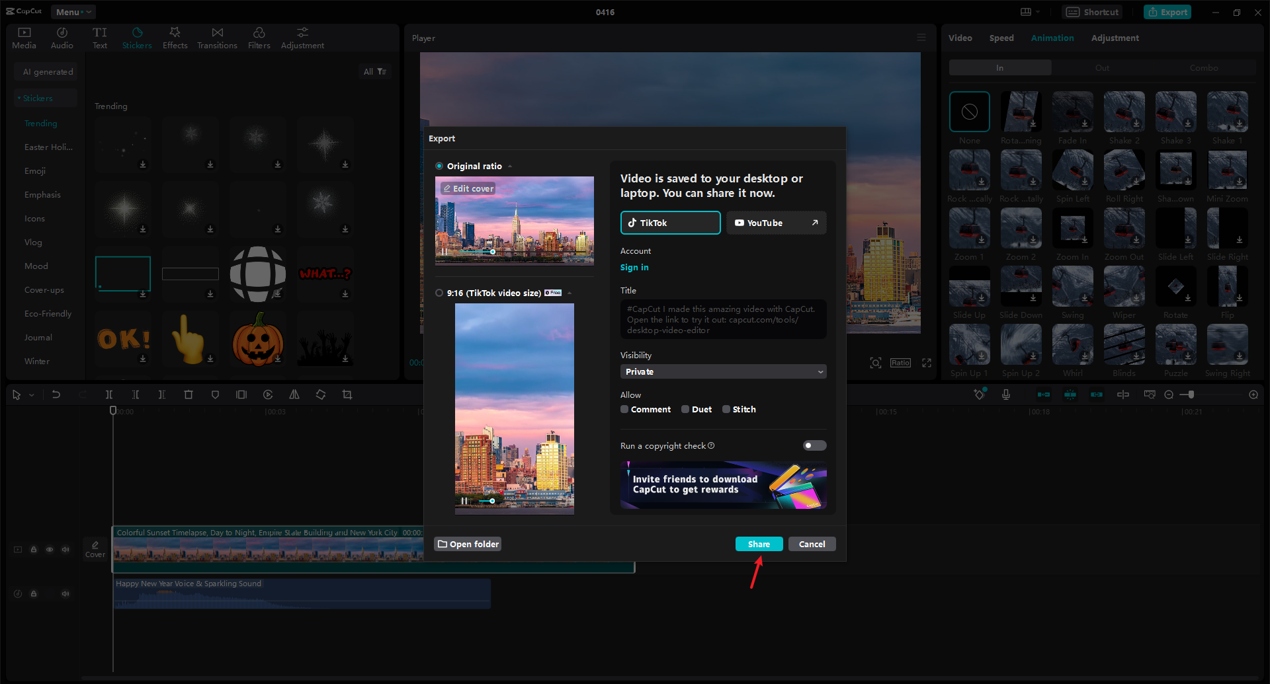Select the 9:16 TikTok video size option
The image size is (1270, 684).
[x=439, y=293]
